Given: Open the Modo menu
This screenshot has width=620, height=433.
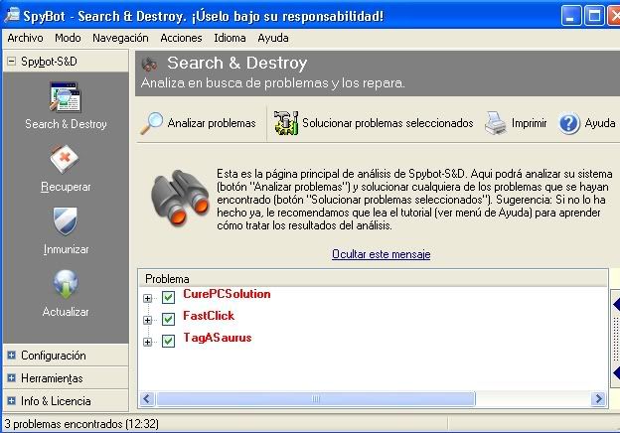Looking at the screenshot, I should click(68, 38).
